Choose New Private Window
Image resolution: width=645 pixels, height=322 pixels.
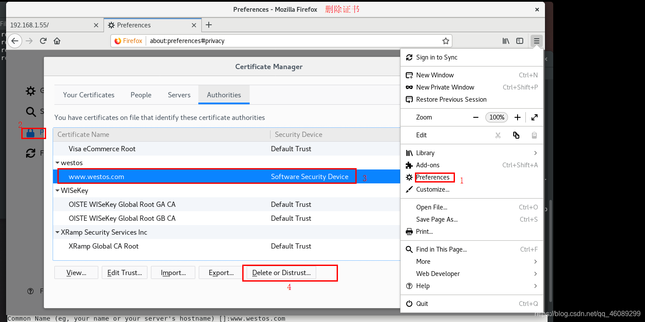(472, 87)
